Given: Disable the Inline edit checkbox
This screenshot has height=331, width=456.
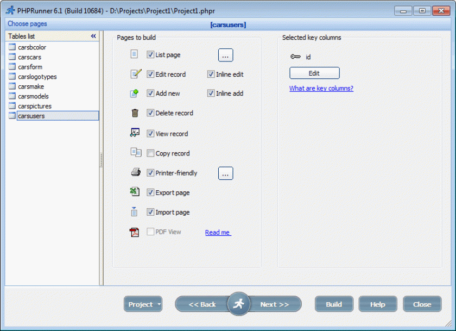Looking at the screenshot, I should point(211,74).
